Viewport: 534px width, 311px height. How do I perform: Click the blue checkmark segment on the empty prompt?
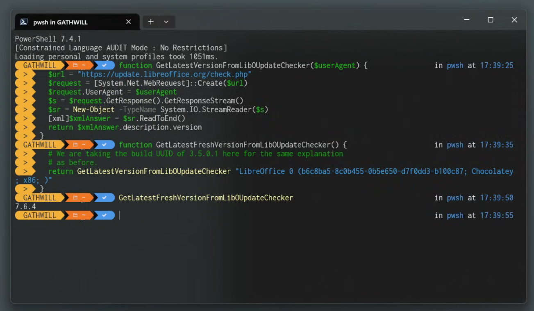(x=105, y=216)
